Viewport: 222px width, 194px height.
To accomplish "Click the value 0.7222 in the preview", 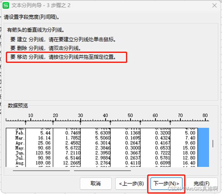I will click(163, 153).
